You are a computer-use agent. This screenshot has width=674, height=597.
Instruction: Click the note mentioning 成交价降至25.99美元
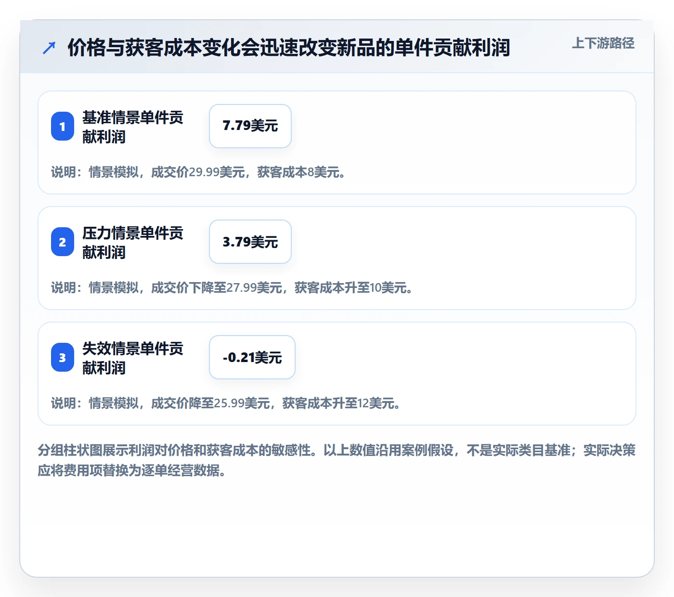point(226,403)
